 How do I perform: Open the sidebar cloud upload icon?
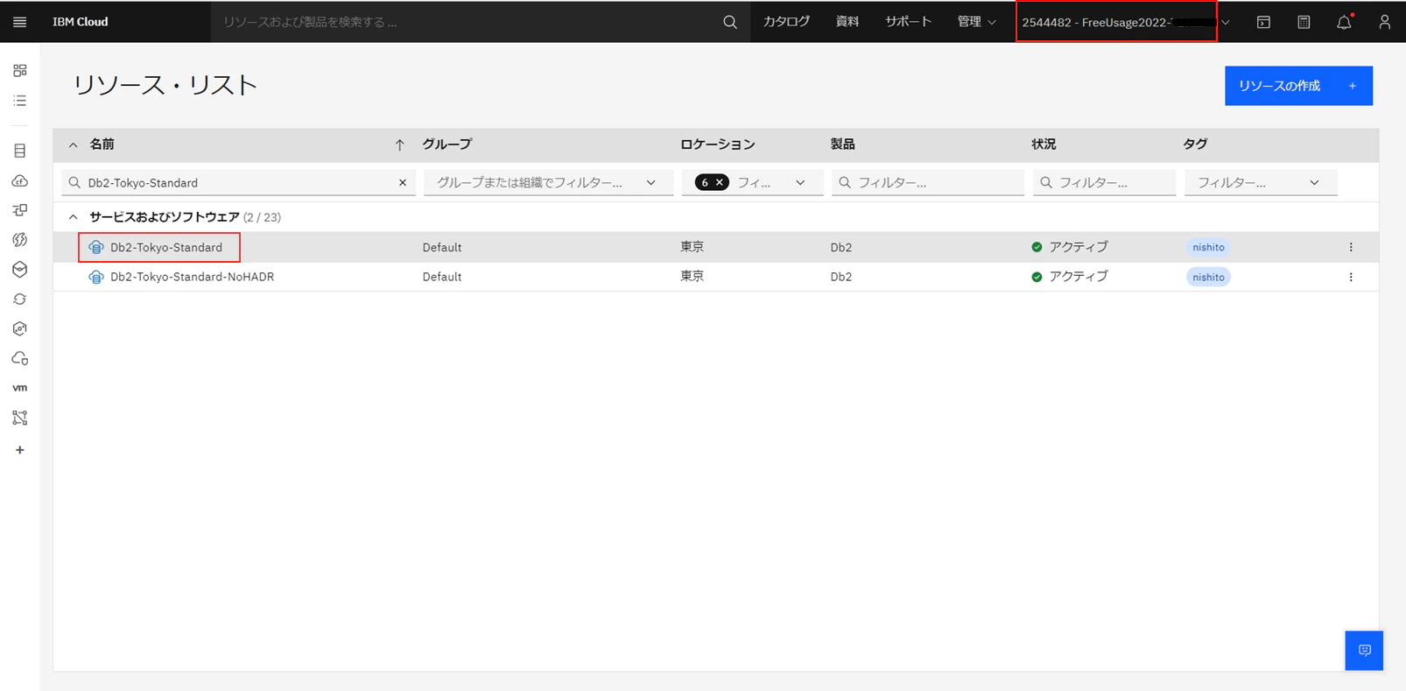[19, 180]
